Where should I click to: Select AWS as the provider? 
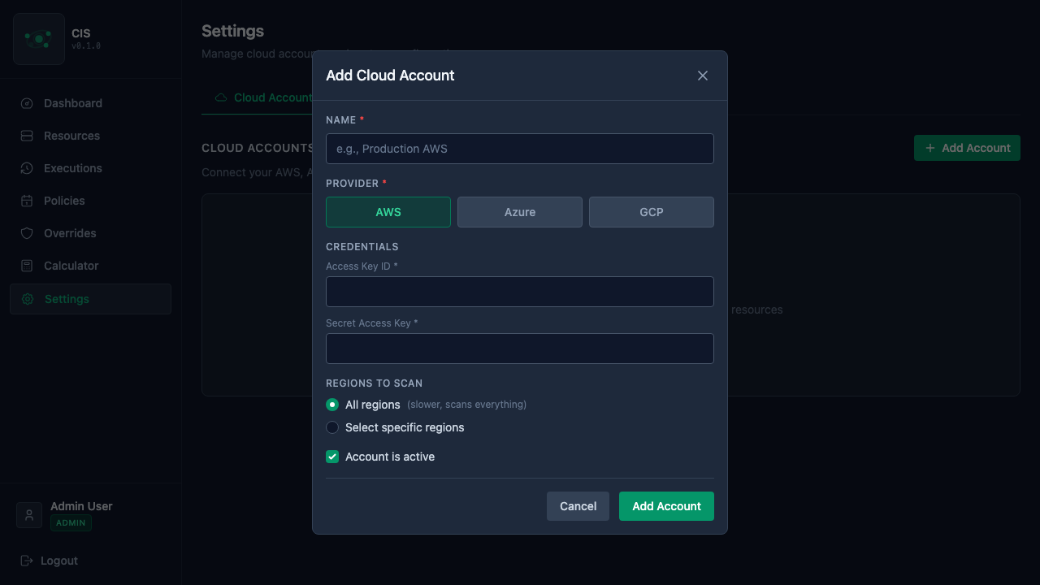[x=388, y=212]
